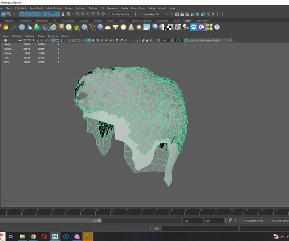The image size is (289, 241).
Task: Toggle textured display in viewport toolbar
Action: click(102, 40)
